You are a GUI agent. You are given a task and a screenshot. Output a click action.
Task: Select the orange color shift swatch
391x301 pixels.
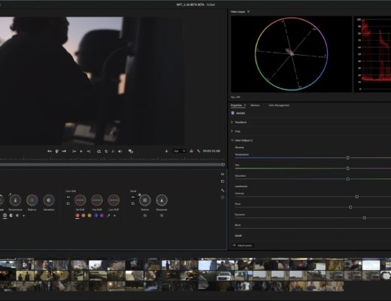click(x=83, y=215)
